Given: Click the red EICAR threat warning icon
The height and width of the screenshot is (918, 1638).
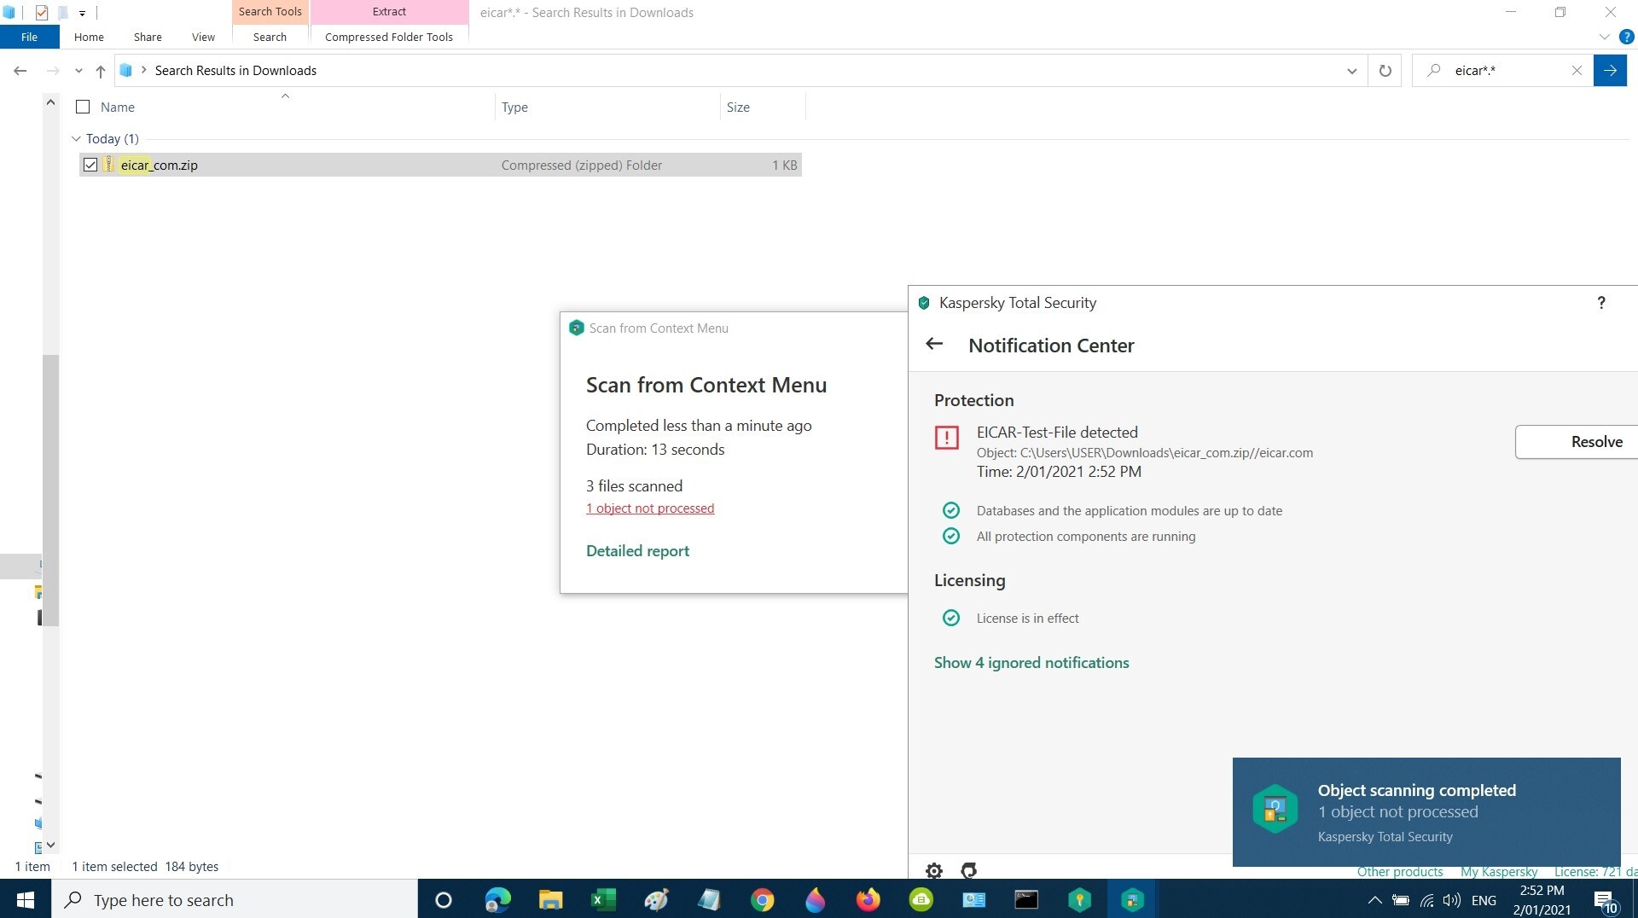Looking at the screenshot, I should pos(947,438).
